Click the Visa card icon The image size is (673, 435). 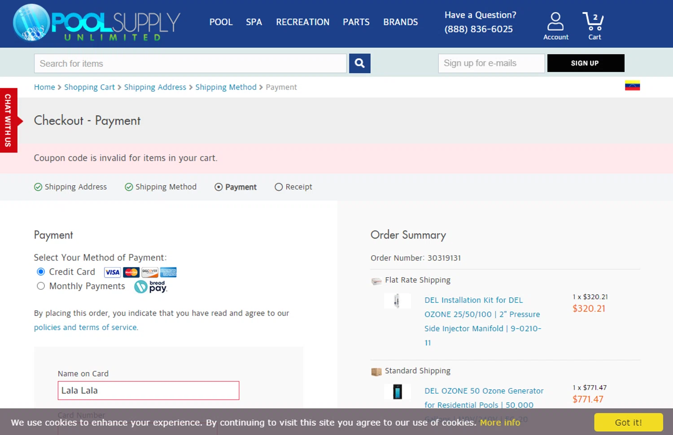[113, 272]
